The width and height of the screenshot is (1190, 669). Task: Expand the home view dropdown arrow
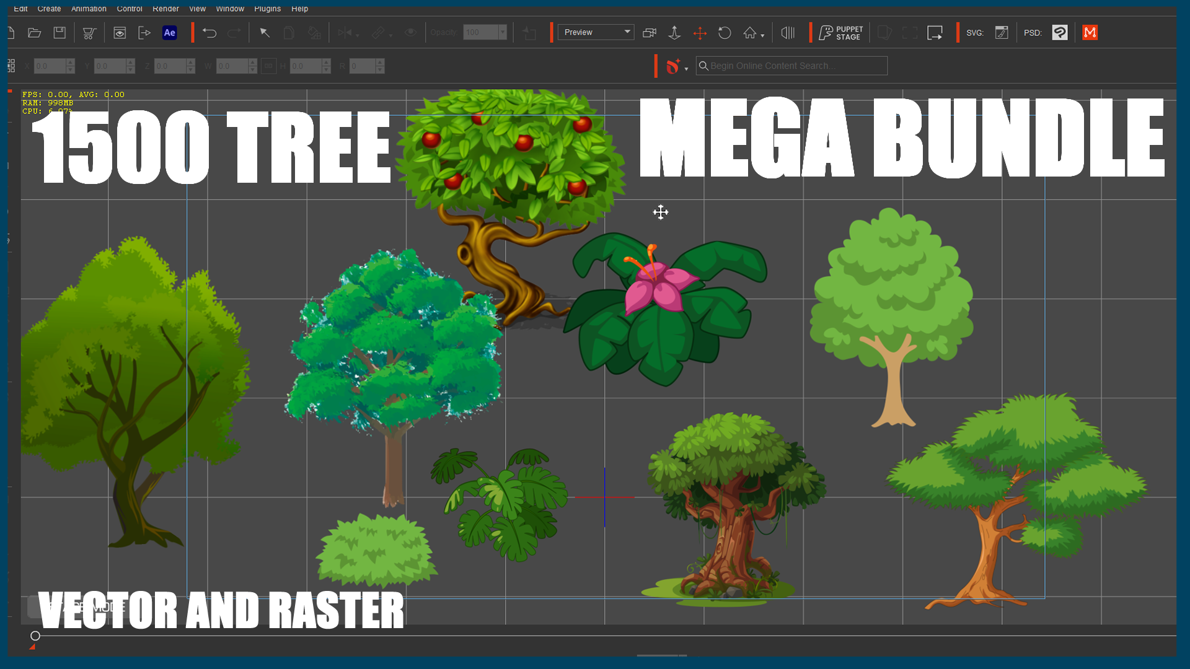(x=762, y=36)
